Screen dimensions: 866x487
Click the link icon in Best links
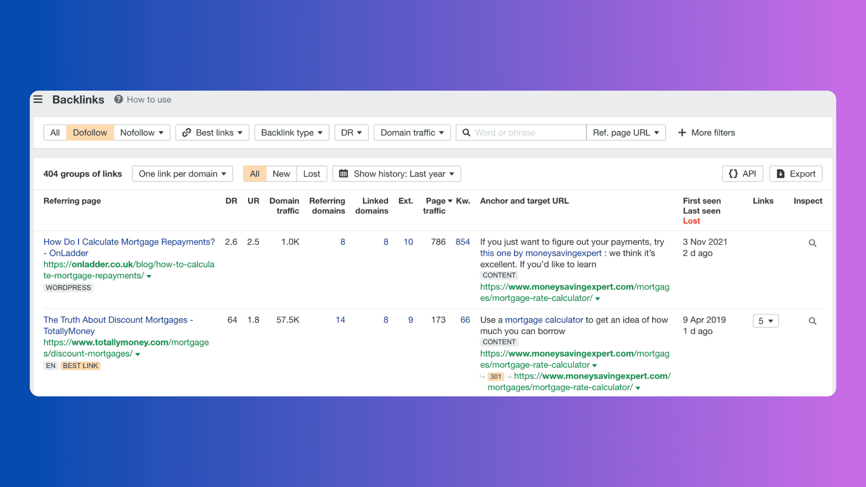pyautogui.click(x=187, y=133)
